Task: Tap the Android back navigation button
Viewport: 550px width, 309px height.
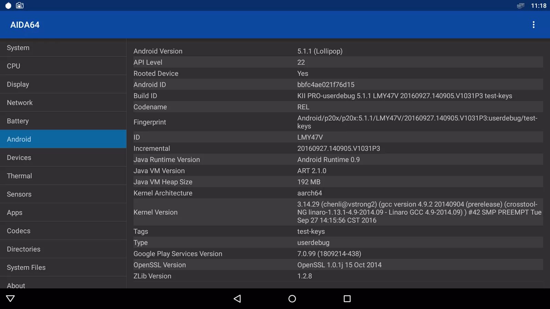Action: click(237, 299)
